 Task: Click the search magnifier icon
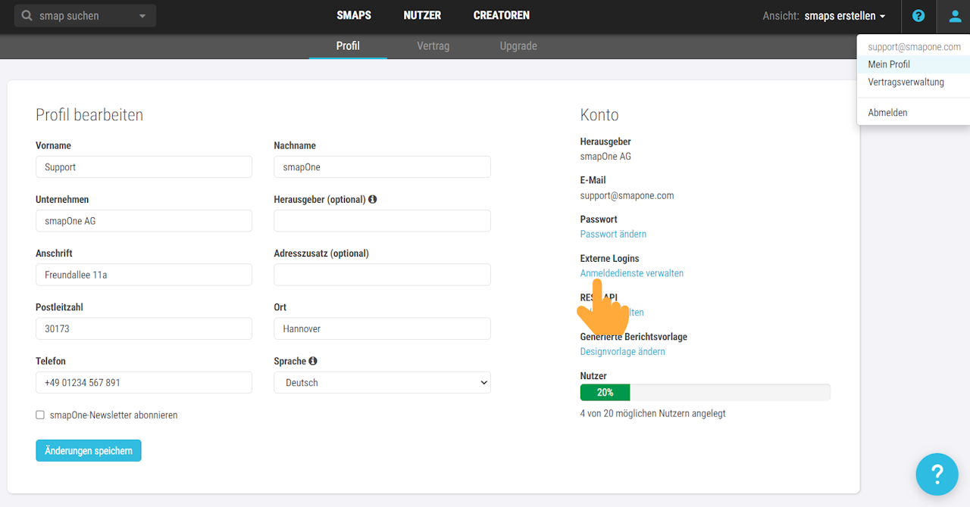pyautogui.click(x=28, y=16)
